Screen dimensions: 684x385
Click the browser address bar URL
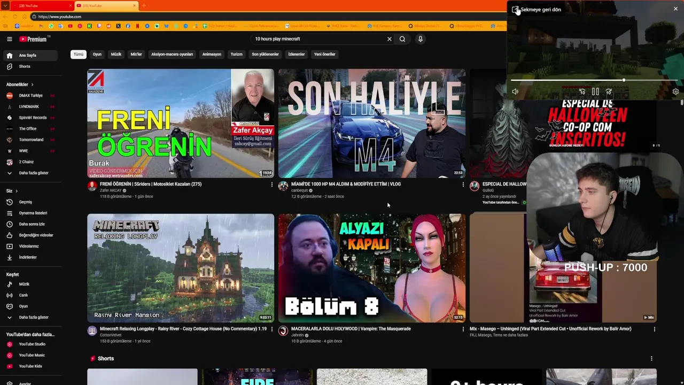tap(60, 17)
